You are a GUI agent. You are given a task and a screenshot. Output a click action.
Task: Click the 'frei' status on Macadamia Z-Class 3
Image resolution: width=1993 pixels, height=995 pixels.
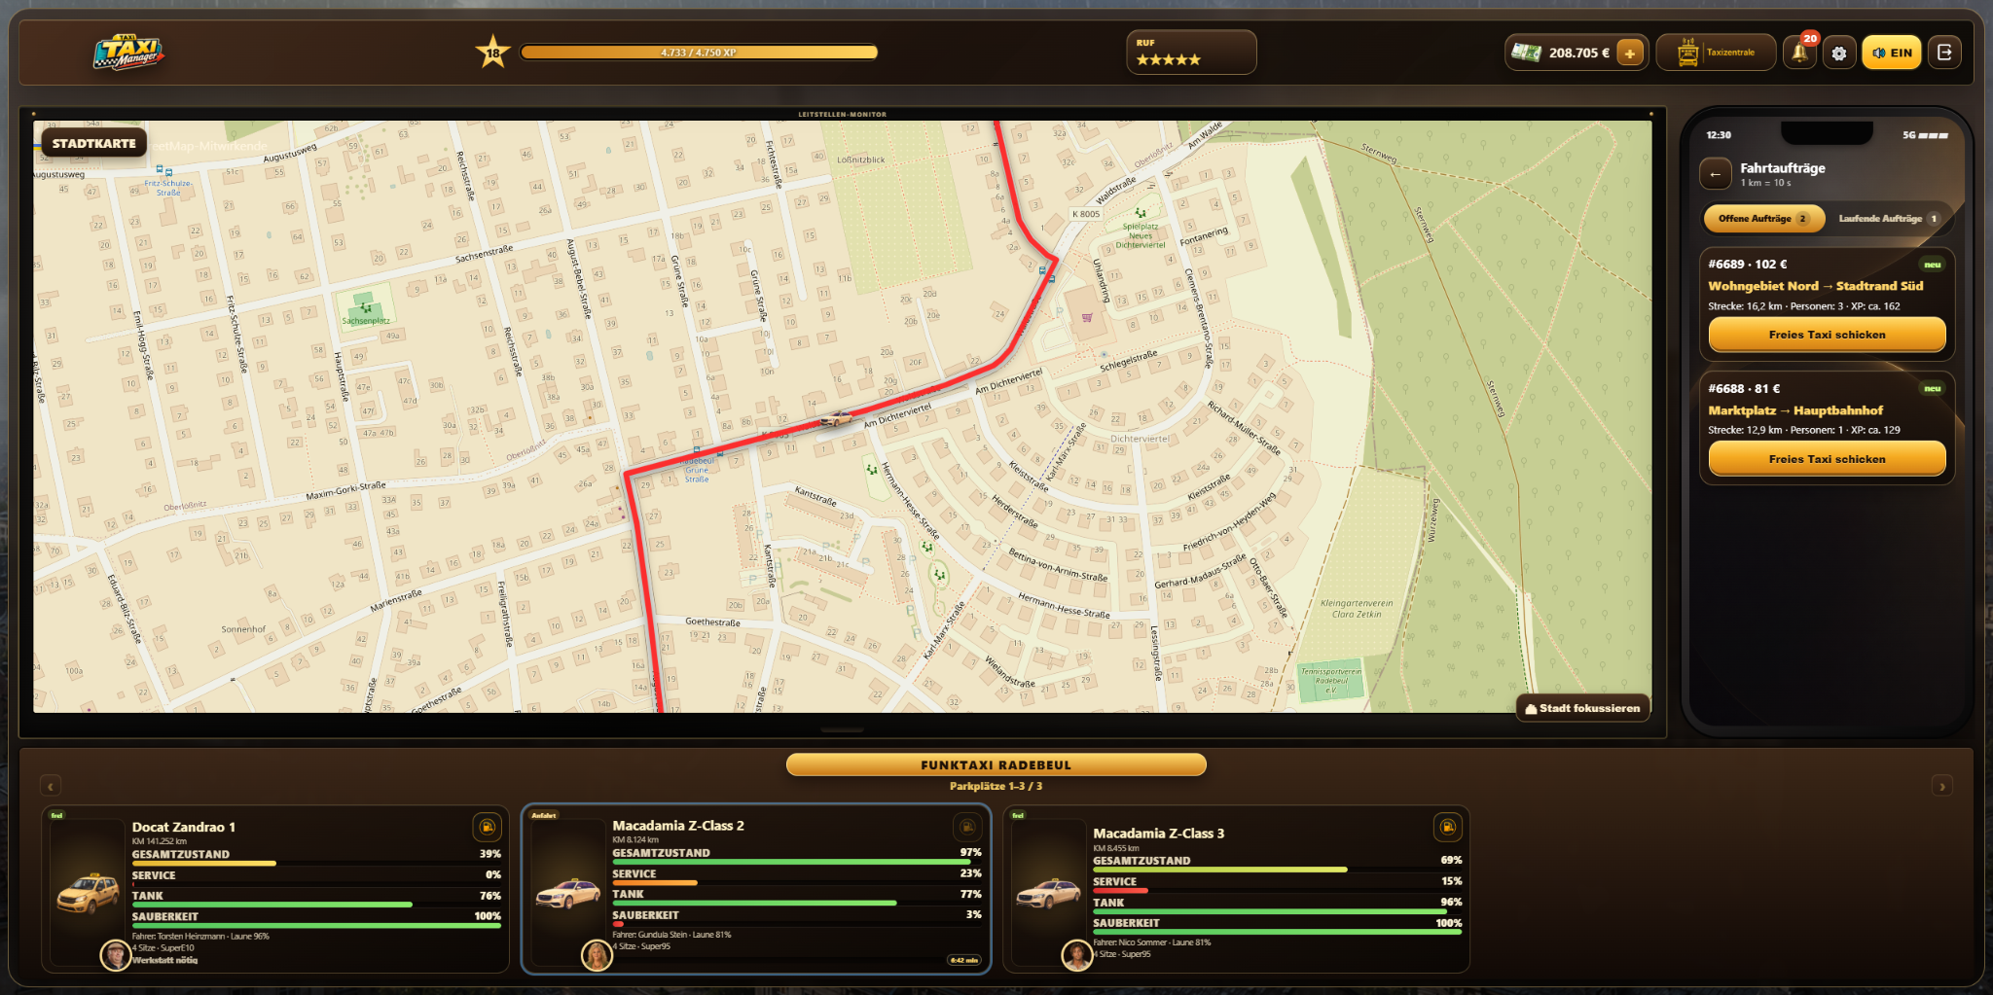pyautogui.click(x=1018, y=815)
